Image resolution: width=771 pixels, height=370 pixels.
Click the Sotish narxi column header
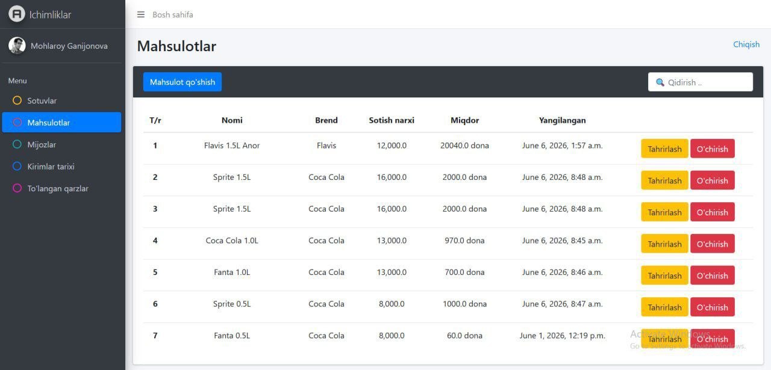[392, 120]
